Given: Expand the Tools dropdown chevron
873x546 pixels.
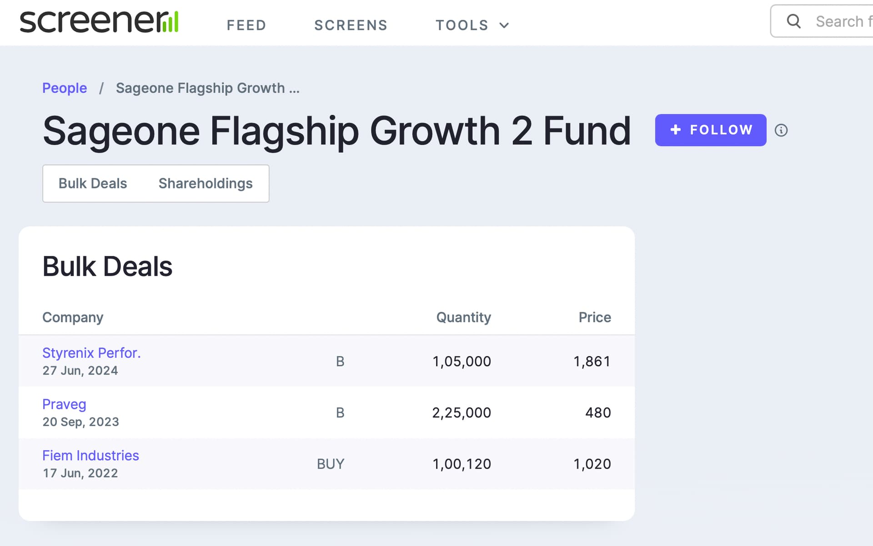Looking at the screenshot, I should coord(504,25).
